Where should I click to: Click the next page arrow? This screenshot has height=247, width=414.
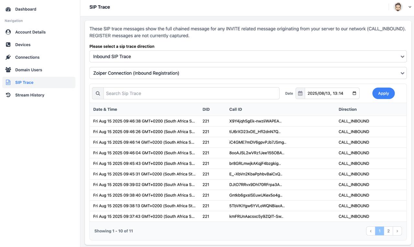tap(397, 231)
